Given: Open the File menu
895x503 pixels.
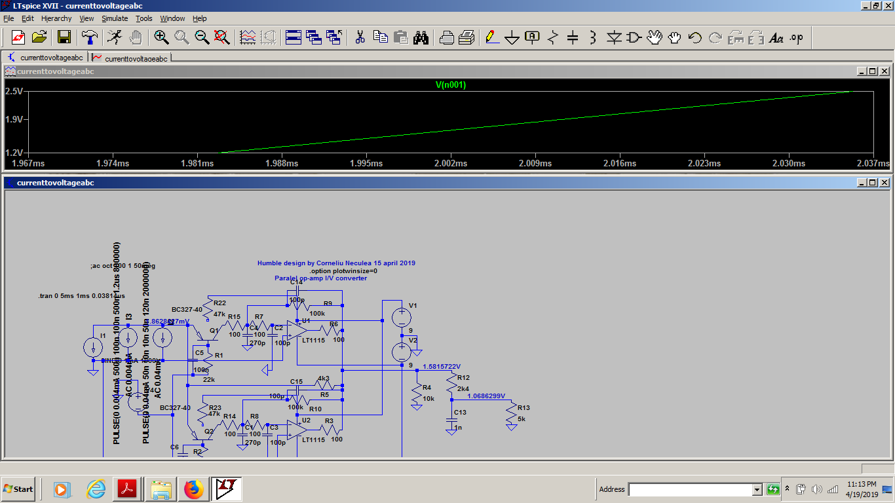Looking at the screenshot, I should pyautogui.click(x=9, y=18).
